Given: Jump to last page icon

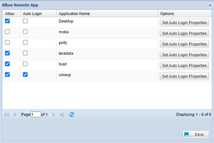Looking at the screenshot, I should [x=62, y=114].
